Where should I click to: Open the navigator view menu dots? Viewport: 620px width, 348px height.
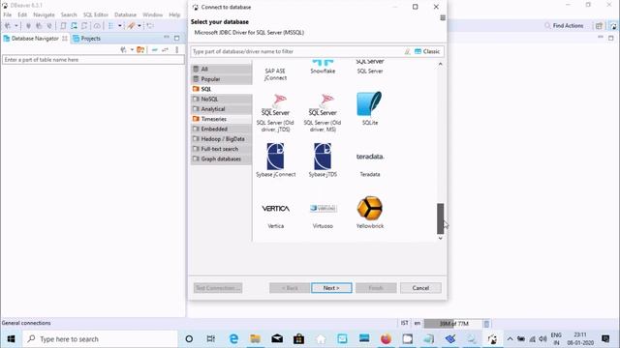pyautogui.click(x=176, y=49)
